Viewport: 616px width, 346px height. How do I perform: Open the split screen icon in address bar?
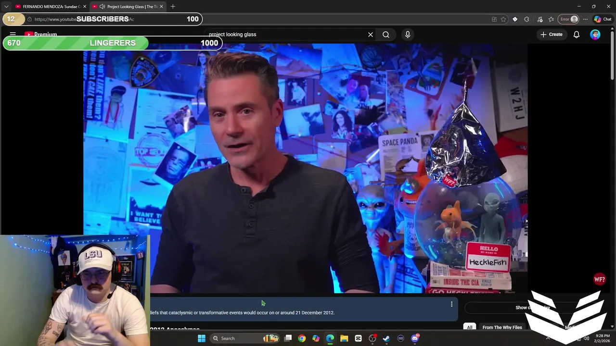494,19
